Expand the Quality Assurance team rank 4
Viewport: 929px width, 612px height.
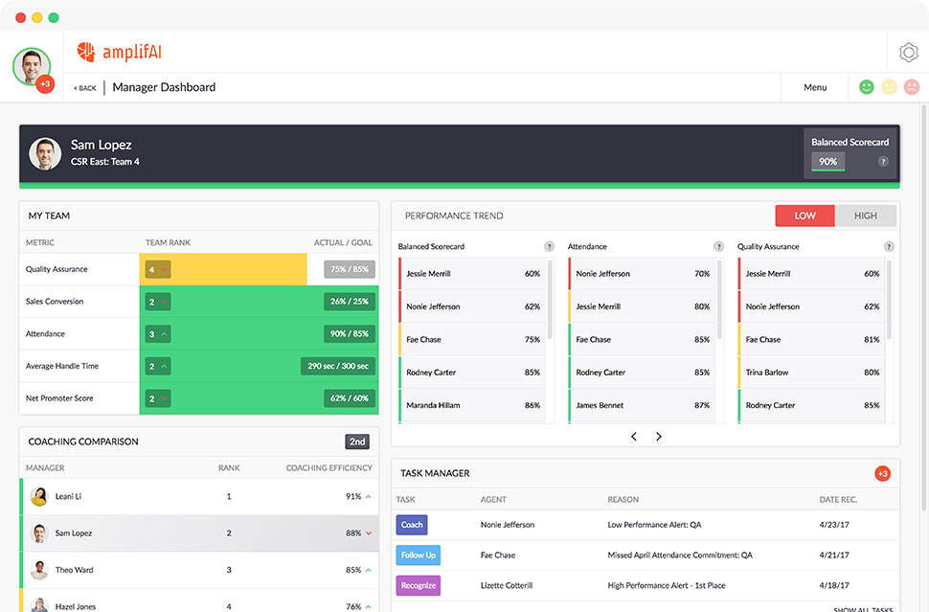(x=158, y=270)
